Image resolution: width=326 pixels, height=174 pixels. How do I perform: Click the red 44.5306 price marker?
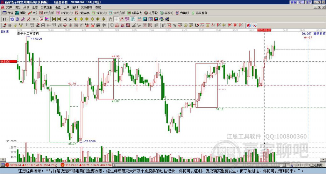pos(9,61)
